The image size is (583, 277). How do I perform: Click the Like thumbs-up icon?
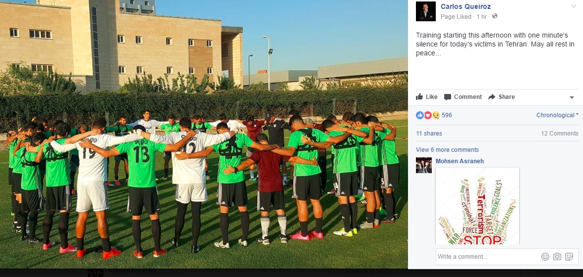coord(419,97)
